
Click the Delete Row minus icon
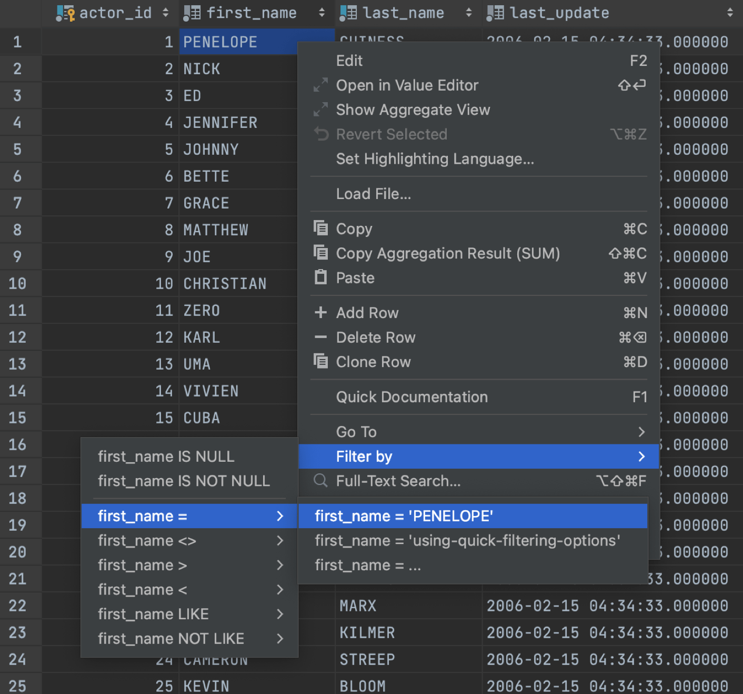click(320, 337)
